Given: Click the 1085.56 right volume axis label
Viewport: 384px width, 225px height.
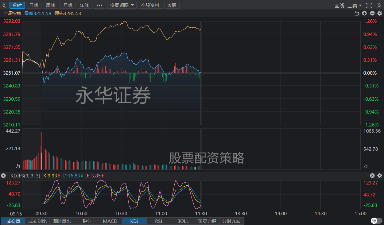Looking at the screenshot, I should [x=371, y=131].
